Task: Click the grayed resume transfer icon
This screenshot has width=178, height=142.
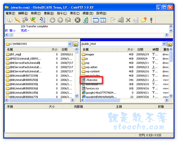Action: coord(68,20)
